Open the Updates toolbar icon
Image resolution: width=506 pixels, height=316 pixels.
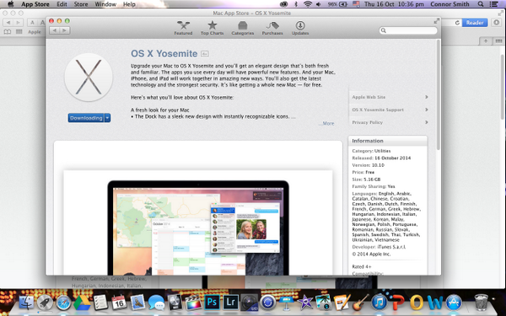(300, 28)
